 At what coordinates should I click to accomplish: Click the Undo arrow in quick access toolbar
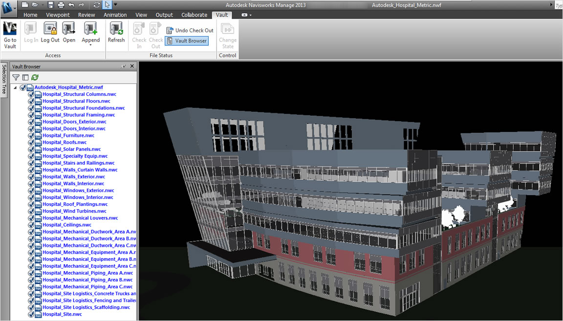click(71, 5)
